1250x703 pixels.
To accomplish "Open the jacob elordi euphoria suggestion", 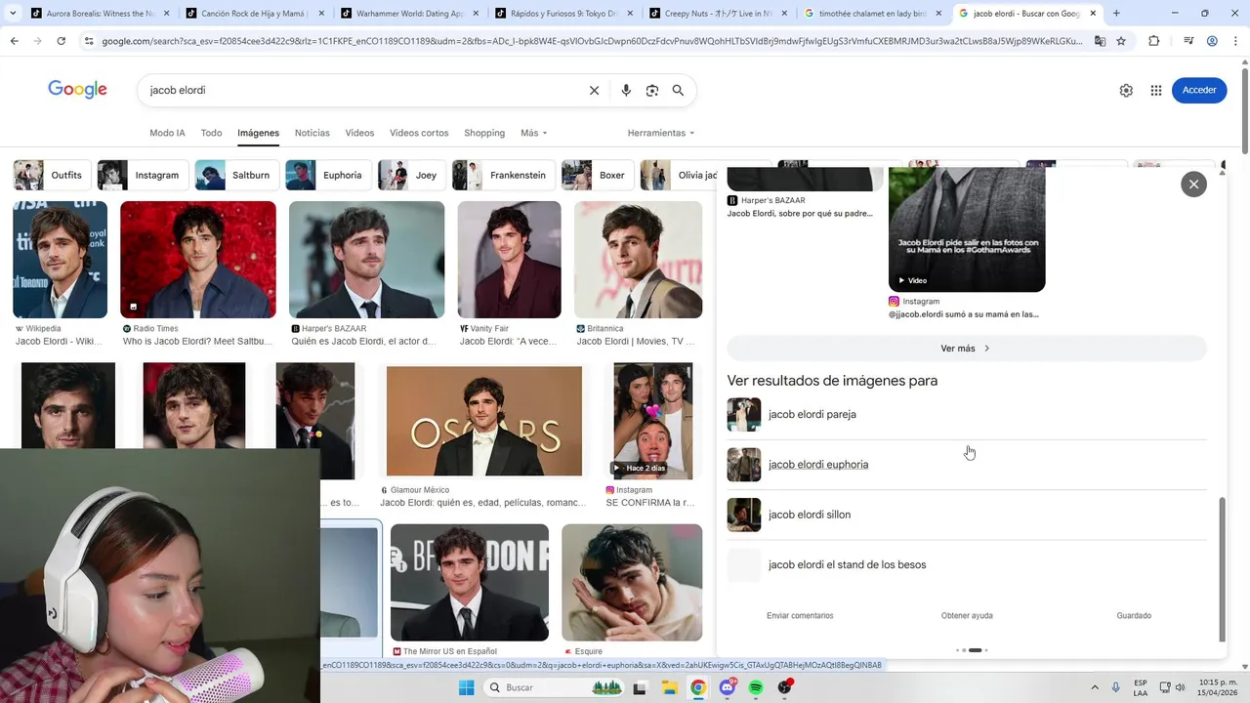I will (x=967, y=465).
